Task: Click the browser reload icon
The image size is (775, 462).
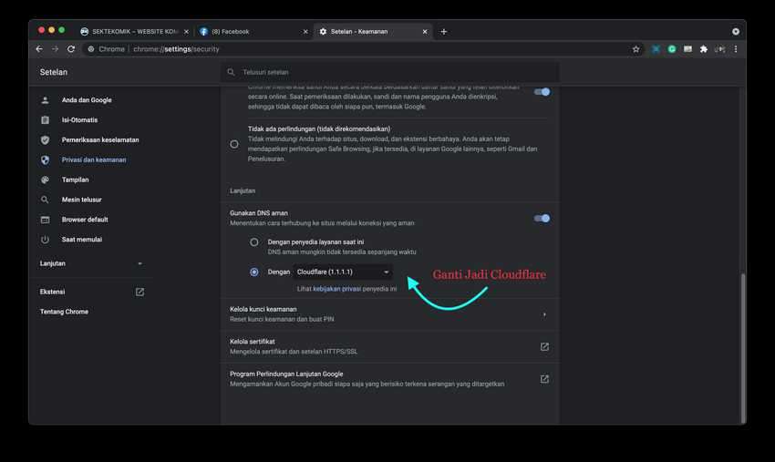Action: click(71, 49)
